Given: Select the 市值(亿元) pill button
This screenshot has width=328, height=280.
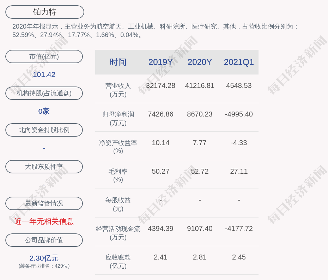Looking at the screenshot, I should pos(44,56).
